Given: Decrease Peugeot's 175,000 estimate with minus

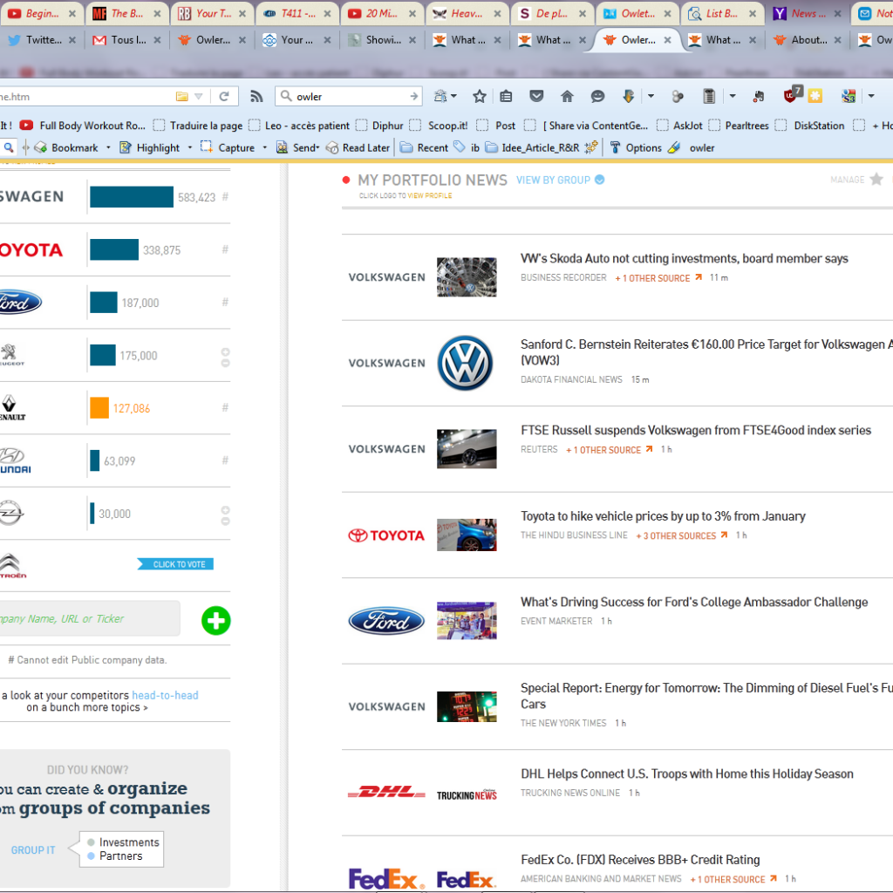Looking at the screenshot, I should pyautogui.click(x=226, y=363).
